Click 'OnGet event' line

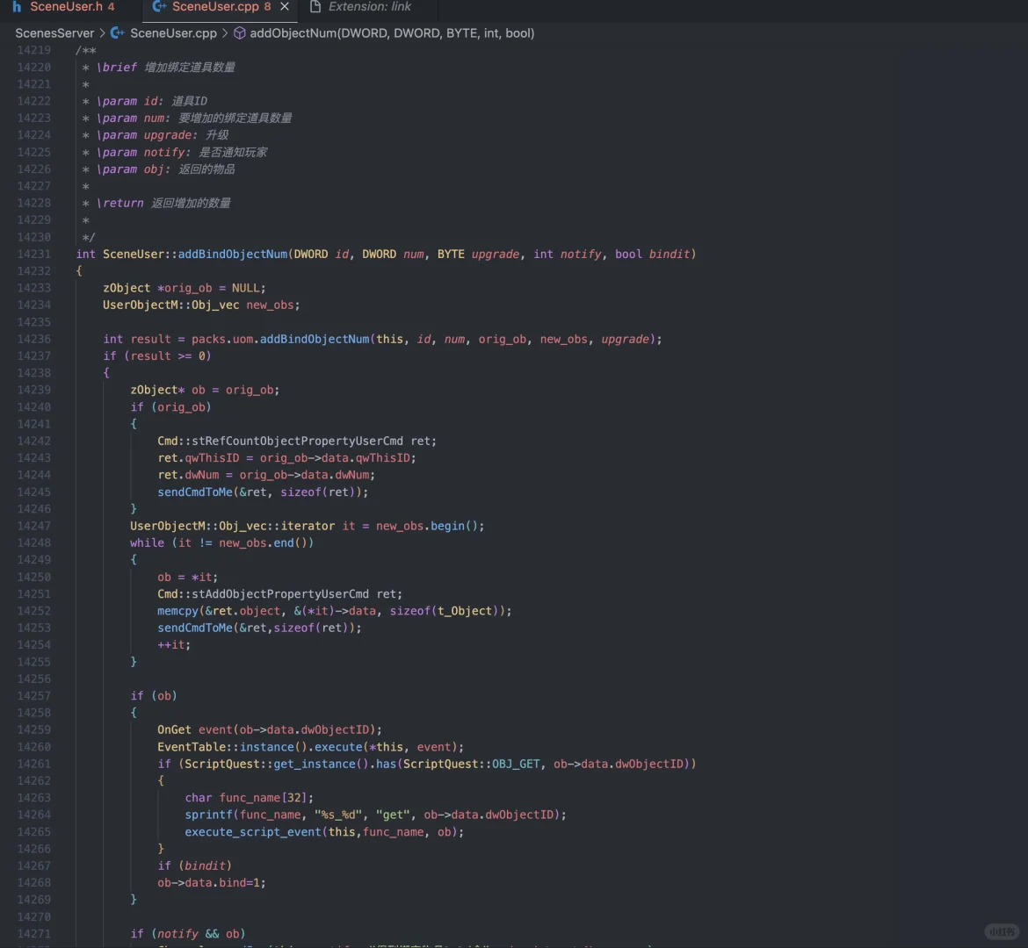tap(270, 729)
